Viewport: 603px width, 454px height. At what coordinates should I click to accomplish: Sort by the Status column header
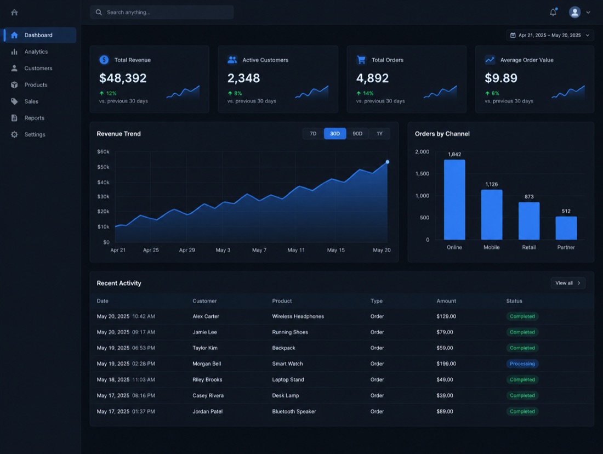click(514, 301)
